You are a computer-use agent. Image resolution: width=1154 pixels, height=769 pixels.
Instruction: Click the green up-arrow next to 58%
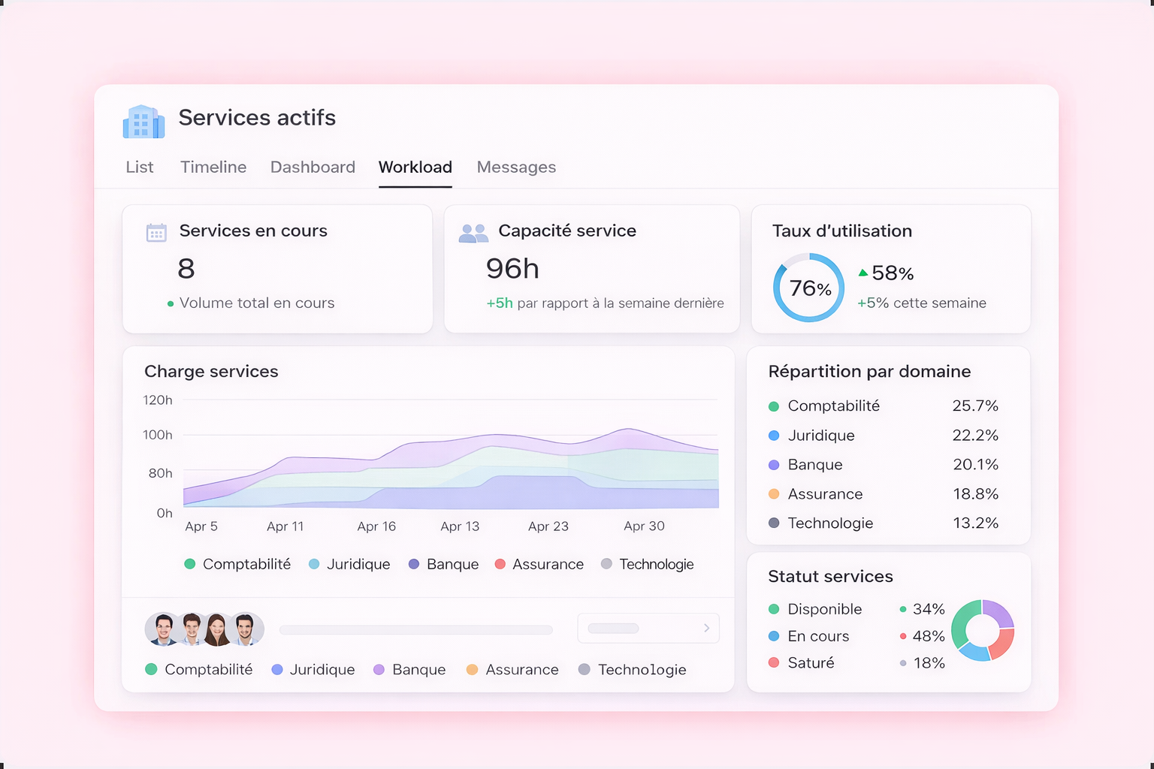863,273
